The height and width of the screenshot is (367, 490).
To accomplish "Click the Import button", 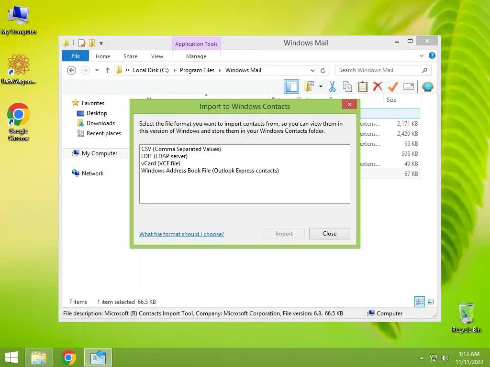I will pyautogui.click(x=284, y=233).
